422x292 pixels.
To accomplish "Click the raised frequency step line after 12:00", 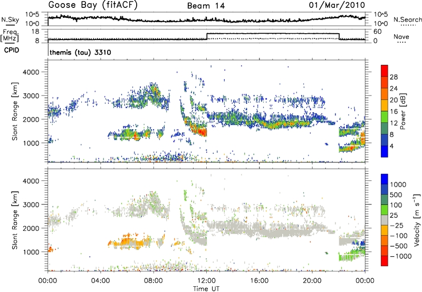I will coord(273,33).
